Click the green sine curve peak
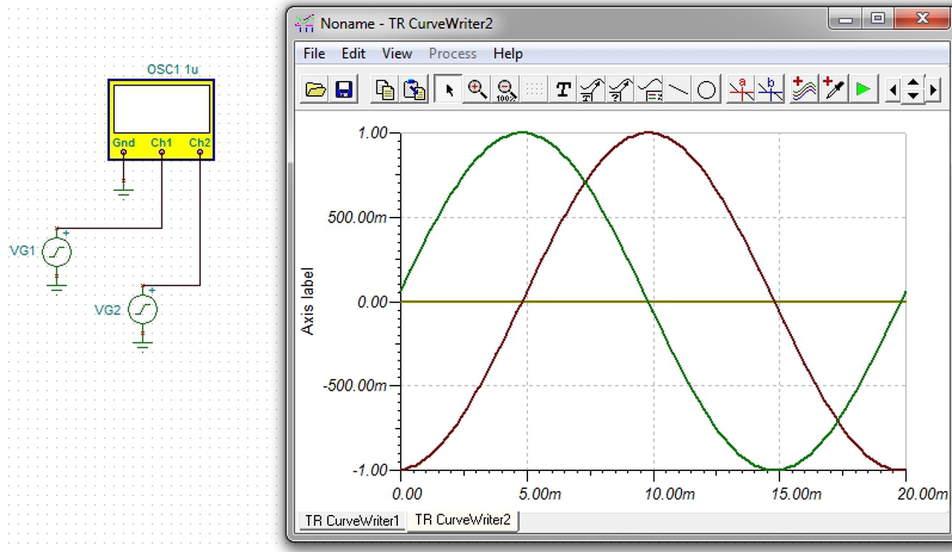The height and width of the screenshot is (552, 952). coord(522,132)
